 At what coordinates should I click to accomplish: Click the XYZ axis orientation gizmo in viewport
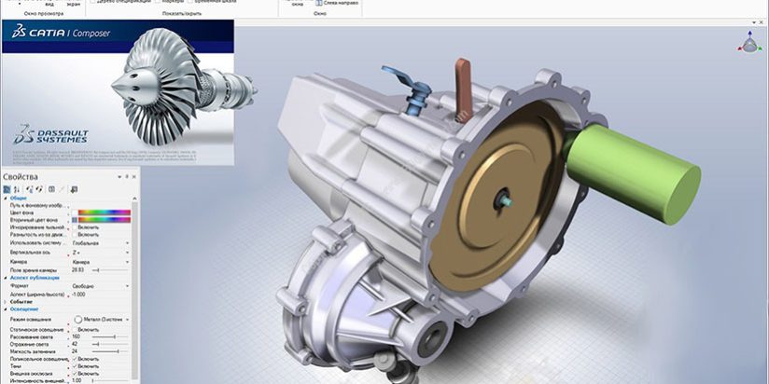(x=749, y=42)
